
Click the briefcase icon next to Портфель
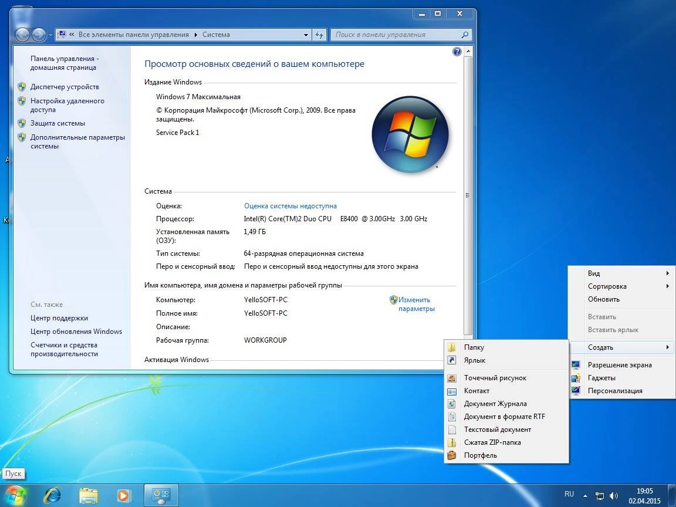[451, 456]
